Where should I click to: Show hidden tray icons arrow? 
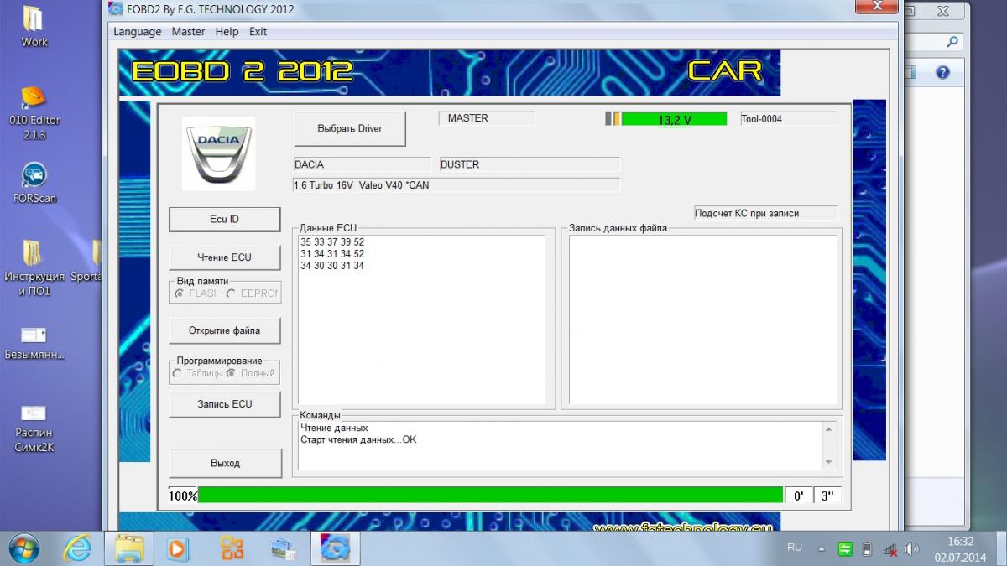pos(823,549)
